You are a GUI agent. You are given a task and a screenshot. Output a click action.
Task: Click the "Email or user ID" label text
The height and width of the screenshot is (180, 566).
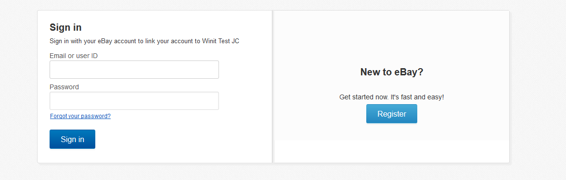[x=74, y=56]
